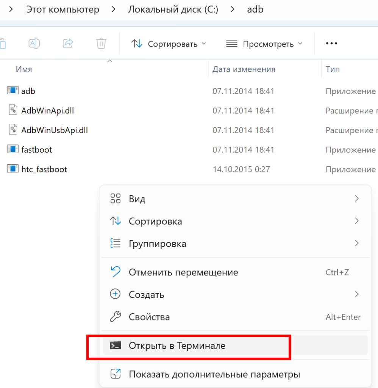
Task: Open Свойства from context menu
Action: click(235, 317)
